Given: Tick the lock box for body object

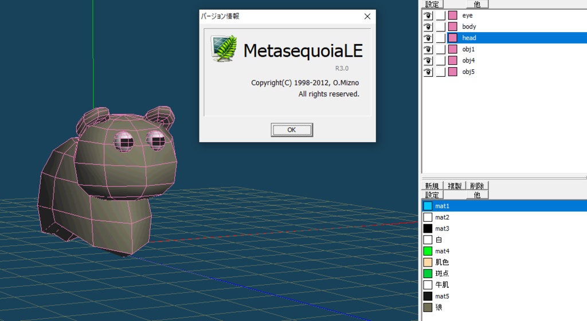Looking at the screenshot, I should pos(441,26).
